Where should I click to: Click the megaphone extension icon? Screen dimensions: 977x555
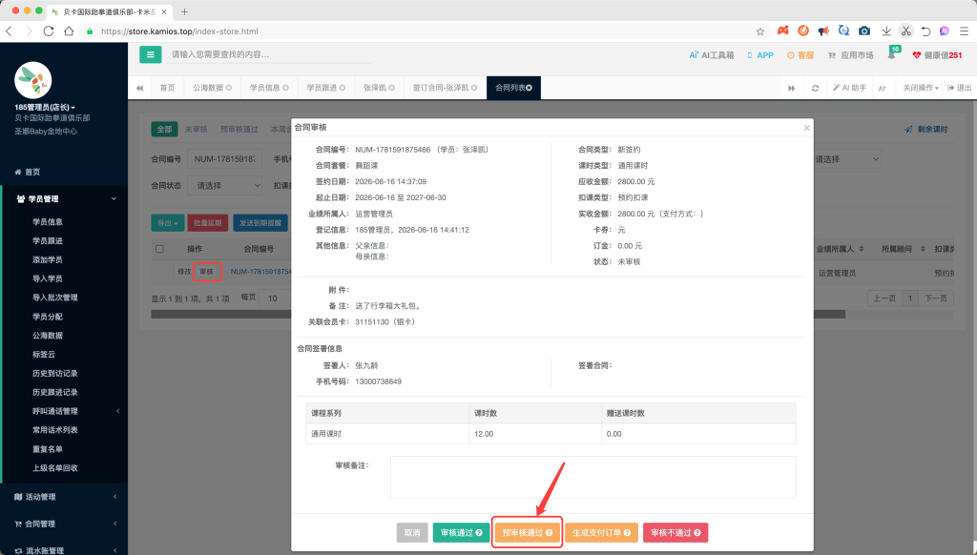point(823,31)
